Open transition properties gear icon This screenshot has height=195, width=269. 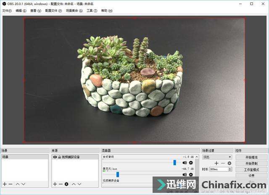tap(229, 163)
